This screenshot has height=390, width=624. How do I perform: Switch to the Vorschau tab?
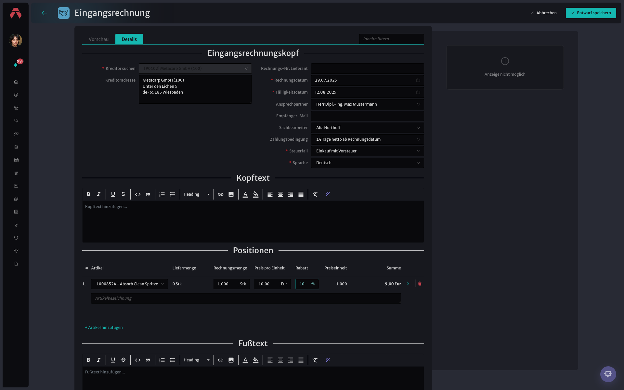tap(99, 39)
